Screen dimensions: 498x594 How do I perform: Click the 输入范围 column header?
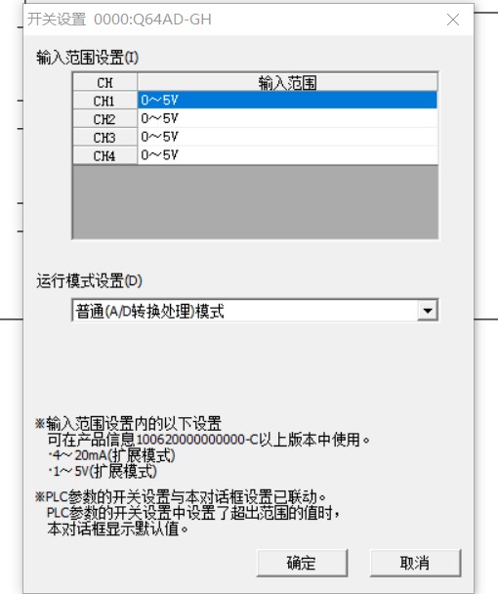point(287,82)
